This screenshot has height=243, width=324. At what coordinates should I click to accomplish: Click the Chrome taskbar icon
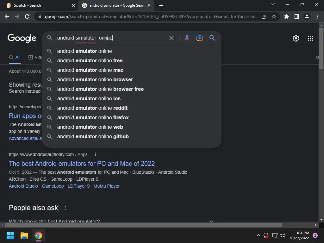[x=38, y=235]
